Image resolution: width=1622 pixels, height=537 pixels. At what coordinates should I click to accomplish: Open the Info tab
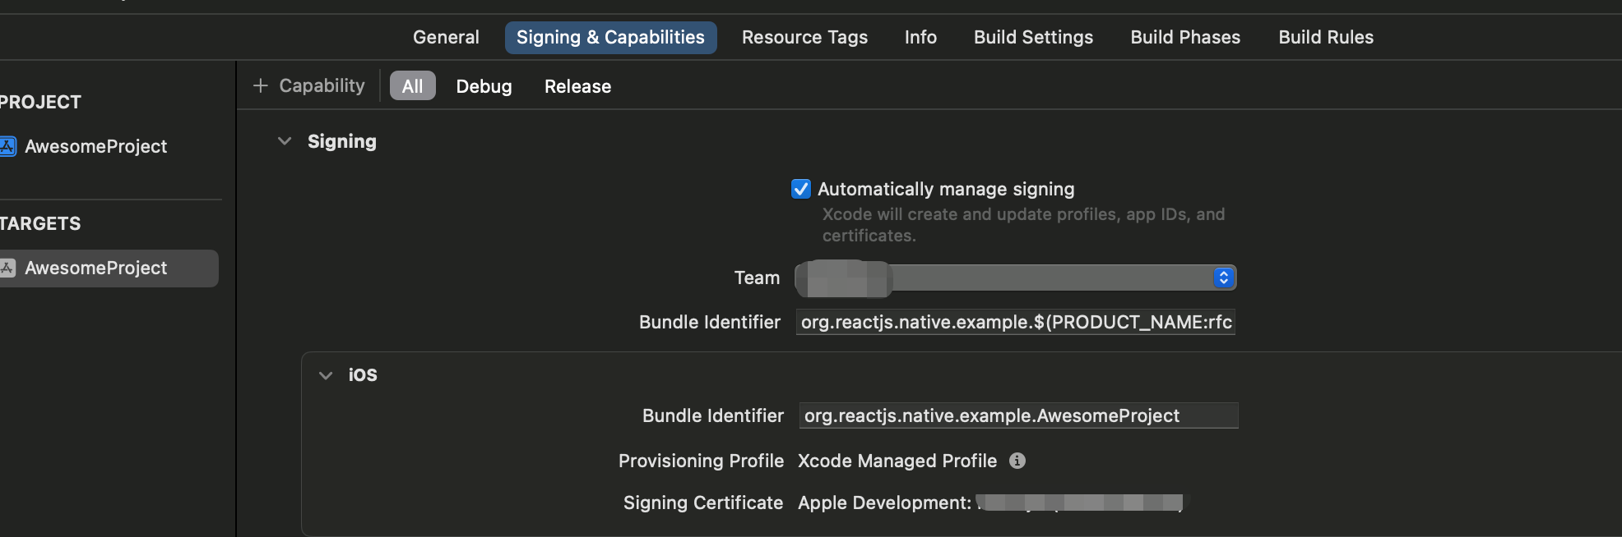(920, 37)
